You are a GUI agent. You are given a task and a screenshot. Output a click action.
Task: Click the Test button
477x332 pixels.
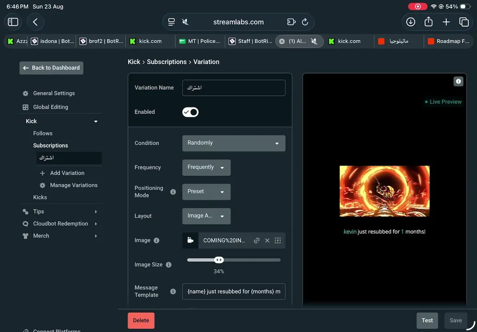[x=427, y=320]
